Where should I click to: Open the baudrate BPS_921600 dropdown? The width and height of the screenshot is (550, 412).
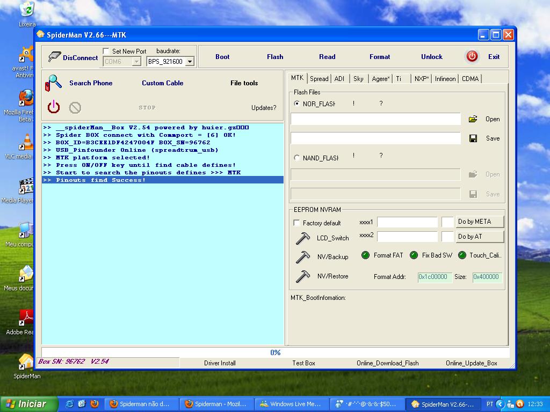tap(190, 62)
